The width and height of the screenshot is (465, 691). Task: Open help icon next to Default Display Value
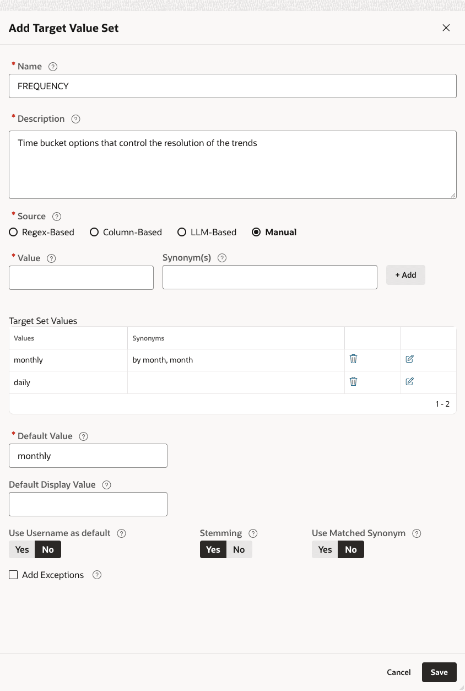point(107,485)
